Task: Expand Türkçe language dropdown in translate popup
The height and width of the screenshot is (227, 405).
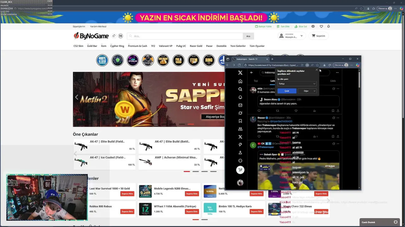Action: click(x=297, y=84)
